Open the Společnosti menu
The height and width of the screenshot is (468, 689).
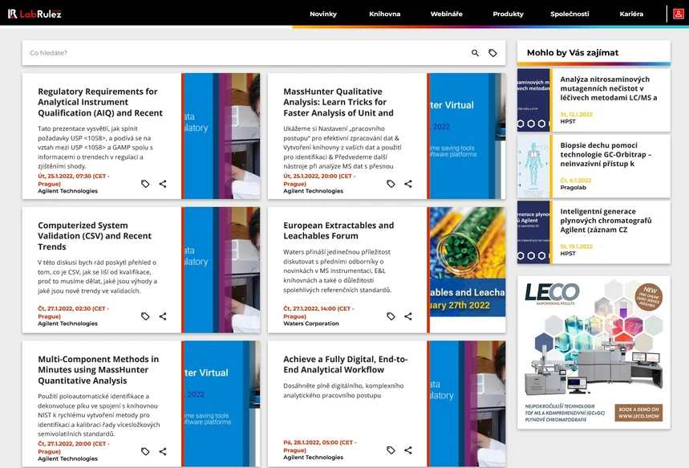point(569,14)
